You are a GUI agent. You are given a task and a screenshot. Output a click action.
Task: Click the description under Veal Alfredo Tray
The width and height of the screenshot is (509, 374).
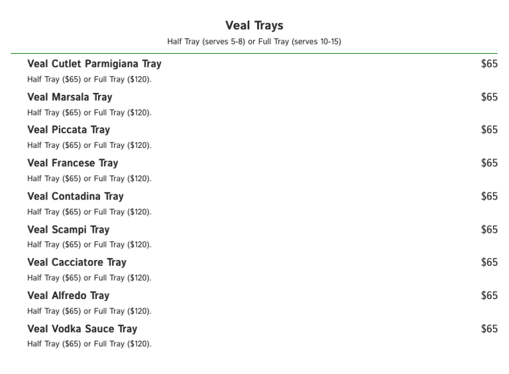(x=89, y=312)
